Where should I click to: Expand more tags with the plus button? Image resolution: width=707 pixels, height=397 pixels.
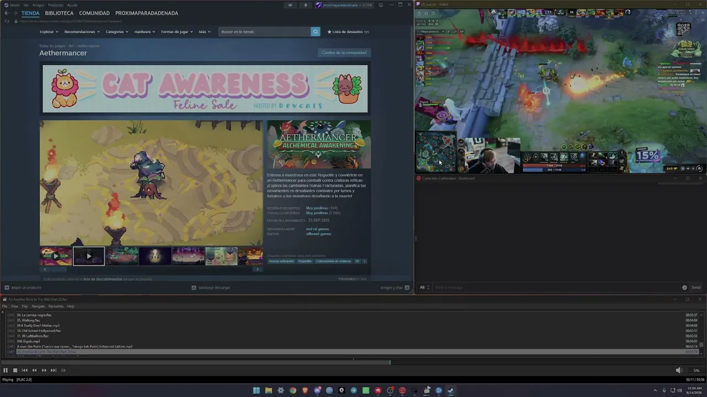[x=364, y=261]
